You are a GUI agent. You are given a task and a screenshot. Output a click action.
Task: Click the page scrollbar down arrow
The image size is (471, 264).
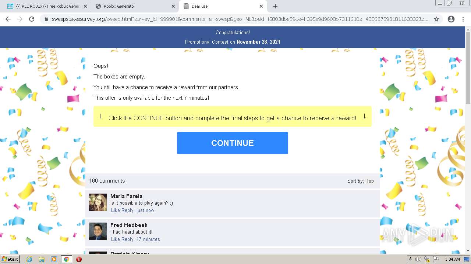[468, 250]
